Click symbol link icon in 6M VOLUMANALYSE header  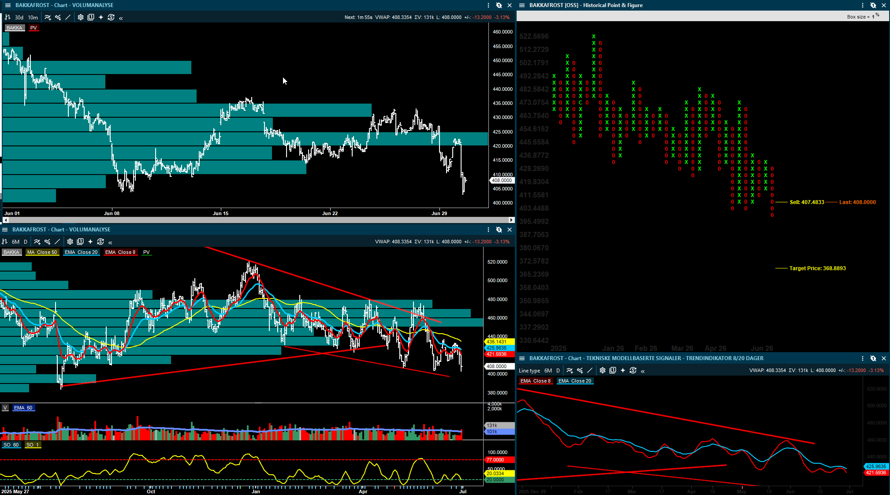pyautogui.click(x=499, y=230)
